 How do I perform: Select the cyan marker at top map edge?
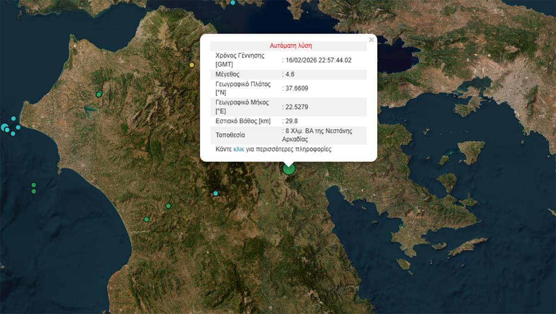[x=233, y=3]
